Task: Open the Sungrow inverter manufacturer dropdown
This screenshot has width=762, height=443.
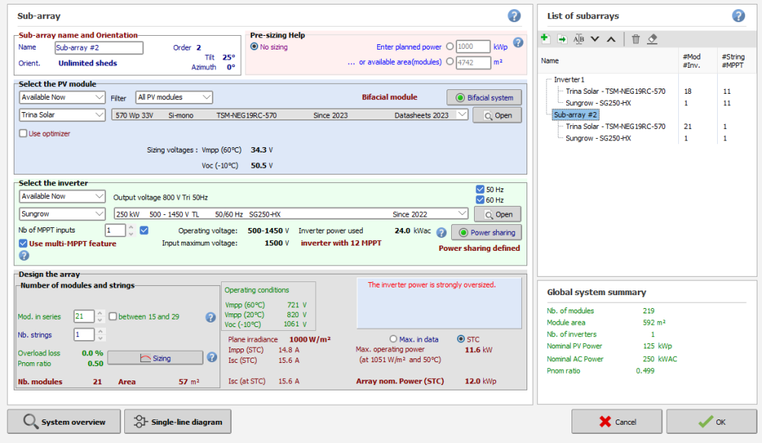Action: (62, 214)
